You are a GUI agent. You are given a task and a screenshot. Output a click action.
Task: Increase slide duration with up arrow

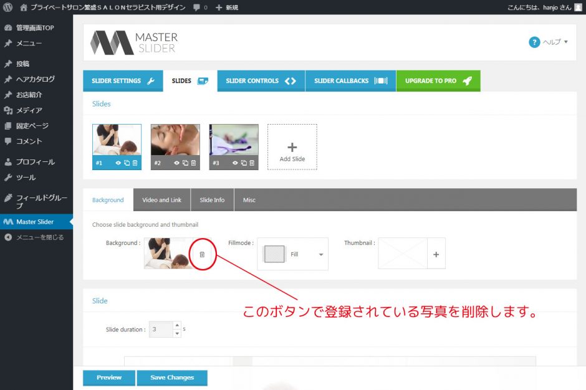[x=177, y=325]
